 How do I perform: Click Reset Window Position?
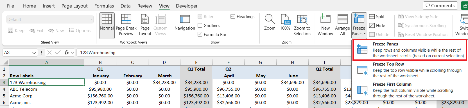coord(422,35)
